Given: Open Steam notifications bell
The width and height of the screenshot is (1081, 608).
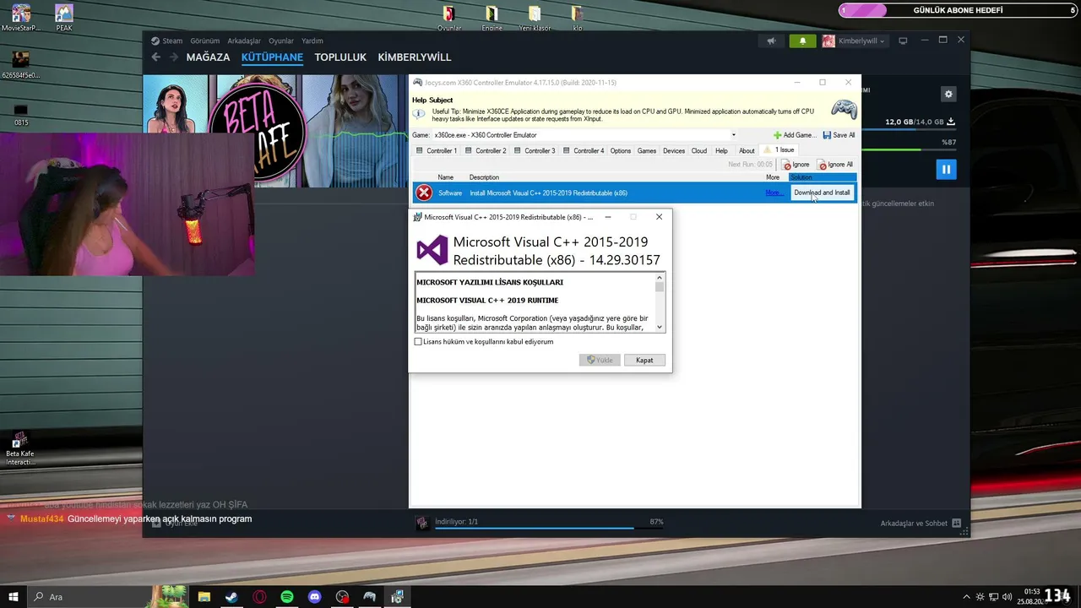Looking at the screenshot, I should tap(802, 41).
